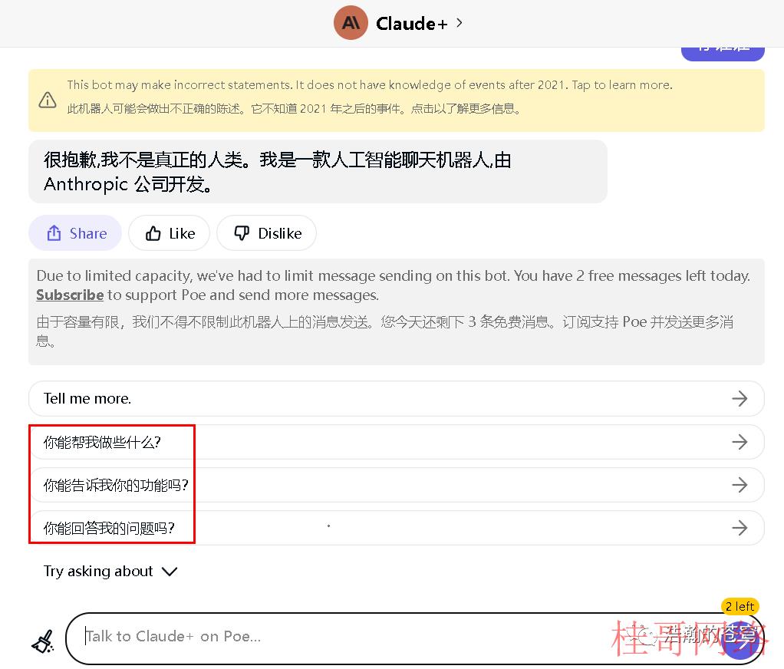Click arrow beside '你能回答我的问题吗?'
This screenshot has height=669, width=784.
740,528
